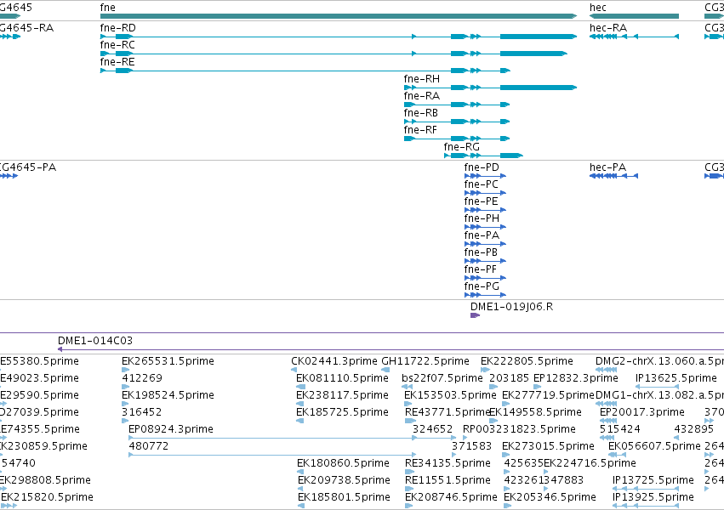
Task: Click EK277719.5prime EST label
Action: click(548, 395)
